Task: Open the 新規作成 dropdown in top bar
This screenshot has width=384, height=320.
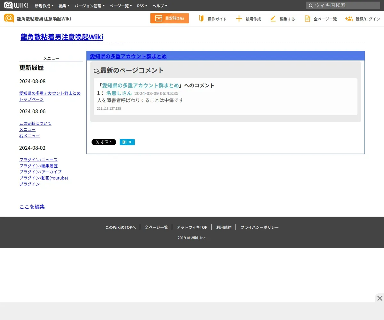Action: click(x=44, y=6)
